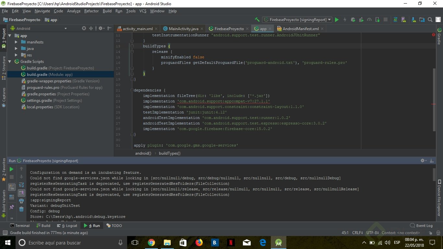This screenshot has width=443, height=249.
Task: Show the Device File Explorer panel
Action: click(x=440, y=199)
